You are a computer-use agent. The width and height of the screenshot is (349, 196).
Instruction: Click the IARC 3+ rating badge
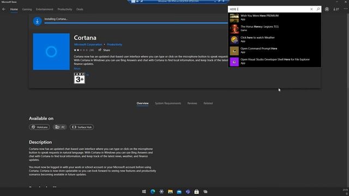pyautogui.click(x=79, y=78)
